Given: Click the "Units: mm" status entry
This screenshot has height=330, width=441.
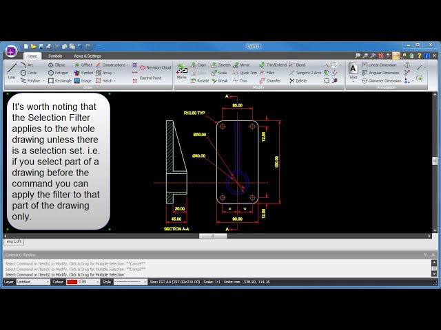Looking at the screenshot, I should coord(232,282).
